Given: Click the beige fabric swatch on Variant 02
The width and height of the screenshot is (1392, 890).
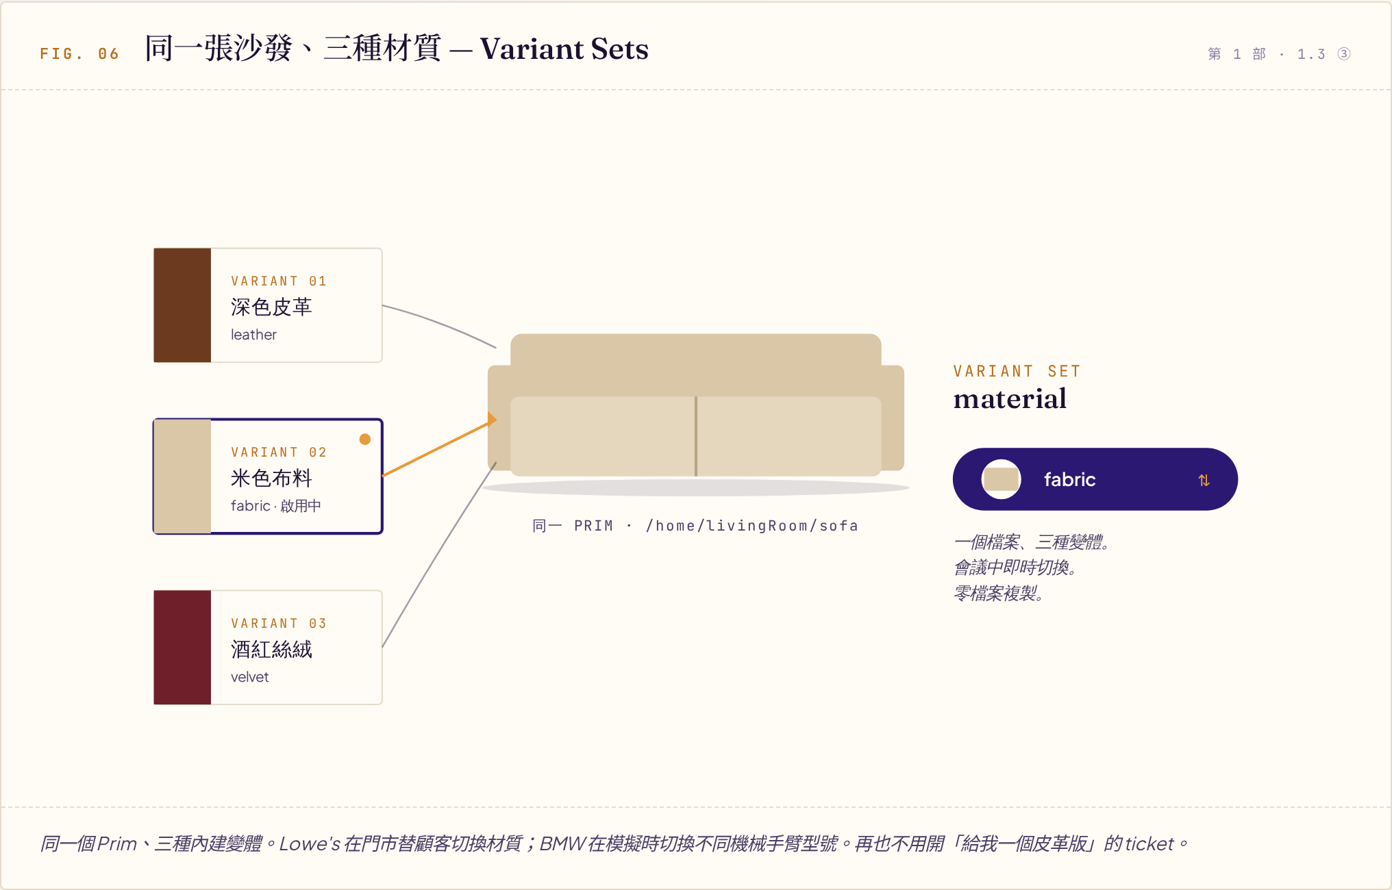Looking at the screenshot, I should pyautogui.click(x=183, y=476).
